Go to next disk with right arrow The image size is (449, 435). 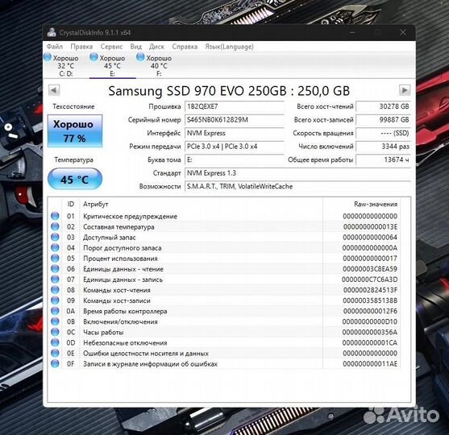(405, 90)
